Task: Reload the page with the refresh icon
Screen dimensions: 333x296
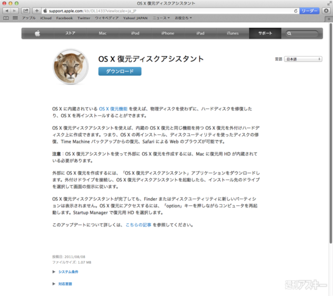Action: coord(295,11)
